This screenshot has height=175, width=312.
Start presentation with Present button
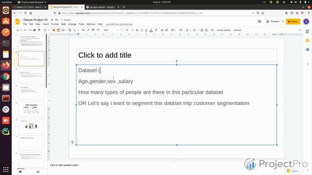(273, 21)
